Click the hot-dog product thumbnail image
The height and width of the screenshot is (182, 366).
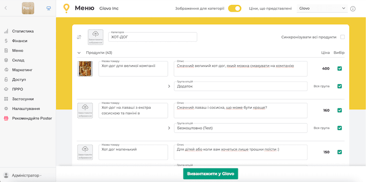85,69
